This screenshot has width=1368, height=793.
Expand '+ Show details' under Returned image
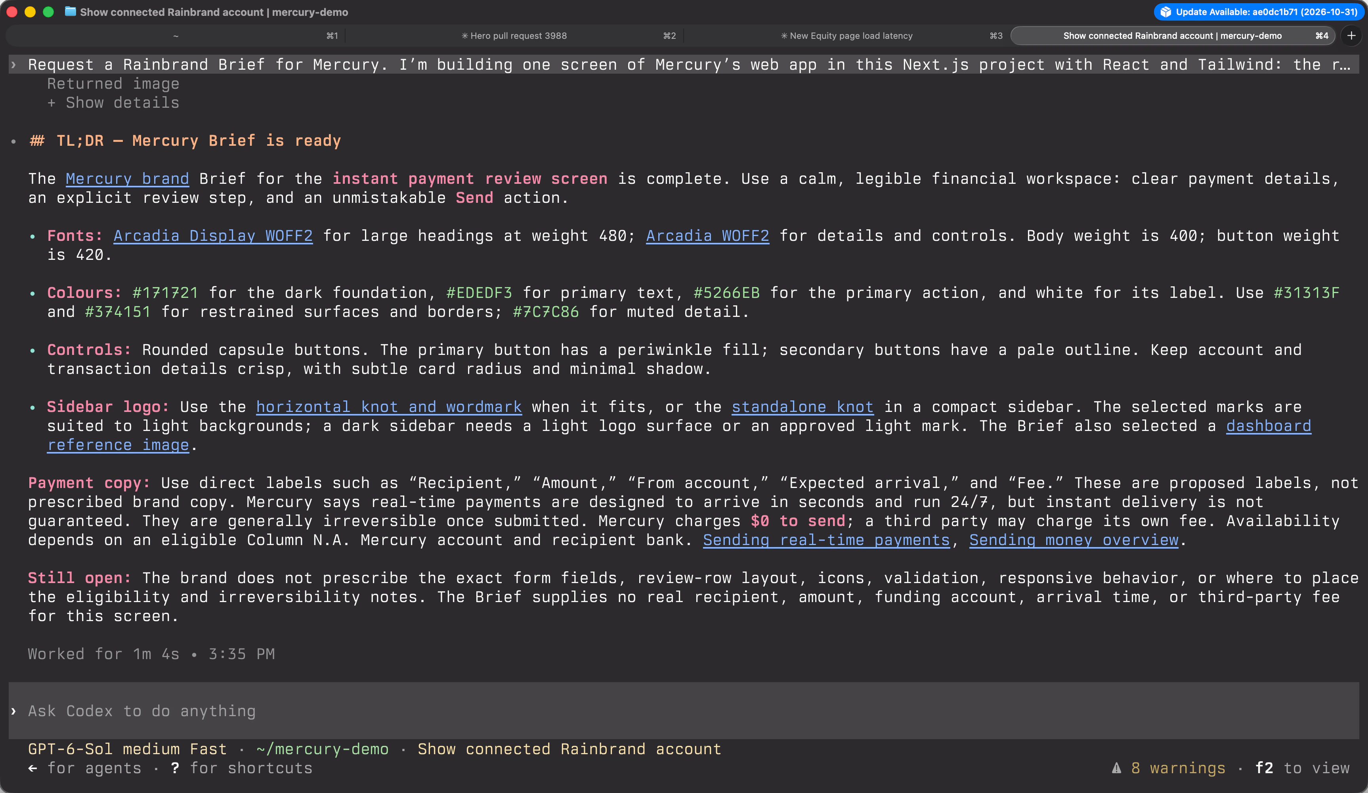pyautogui.click(x=113, y=103)
